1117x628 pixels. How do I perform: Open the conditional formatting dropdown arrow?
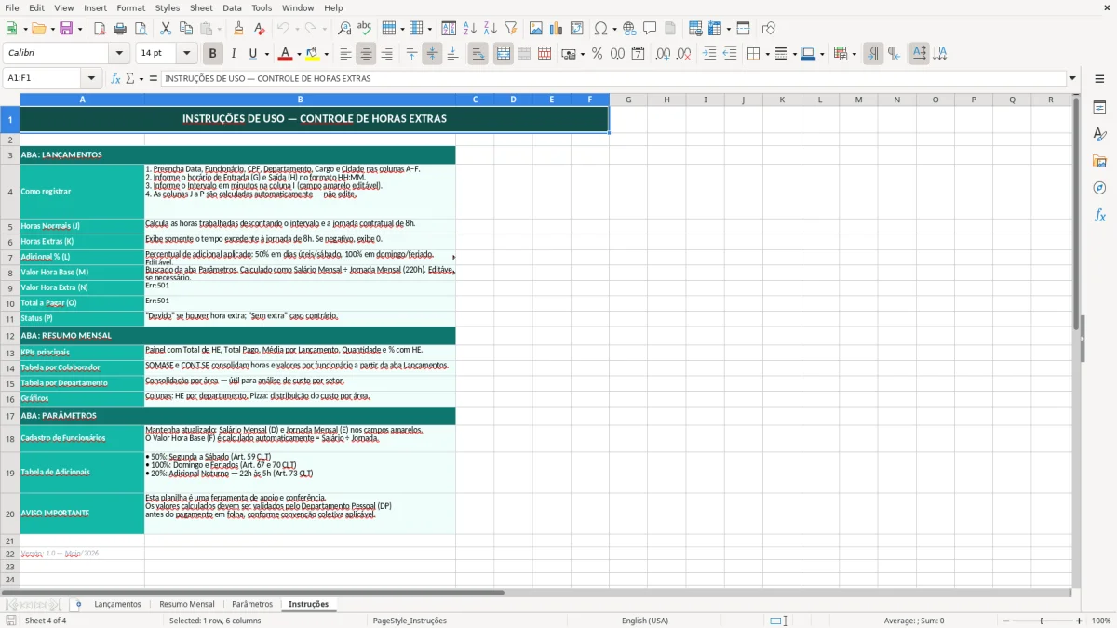[x=854, y=54]
